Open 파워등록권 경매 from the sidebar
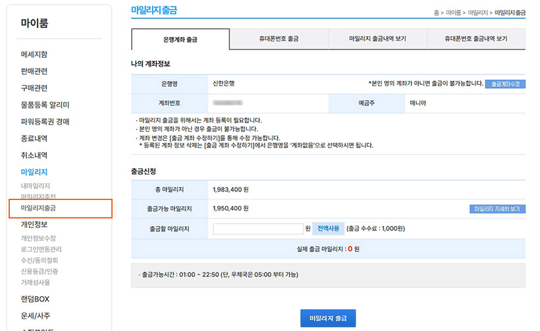Viewport: 540px width, 331px height. (45, 122)
